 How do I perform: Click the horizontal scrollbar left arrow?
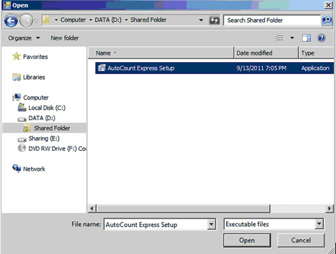(92, 208)
